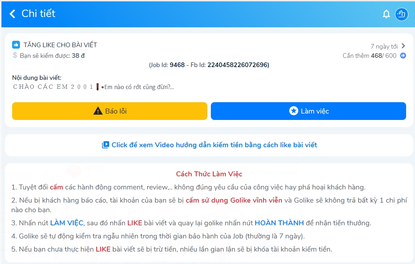Start the job with the Làm việc button
Image resolution: width=415 pixels, height=264 pixels.
pyautogui.click(x=308, y=111)
